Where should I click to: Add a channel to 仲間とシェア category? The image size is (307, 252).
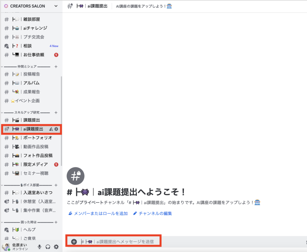pos(56,67)
